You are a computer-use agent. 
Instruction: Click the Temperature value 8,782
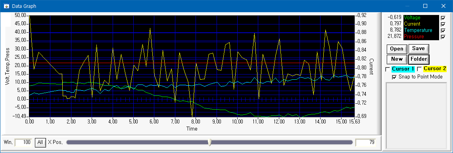click(x=396, y=30)
